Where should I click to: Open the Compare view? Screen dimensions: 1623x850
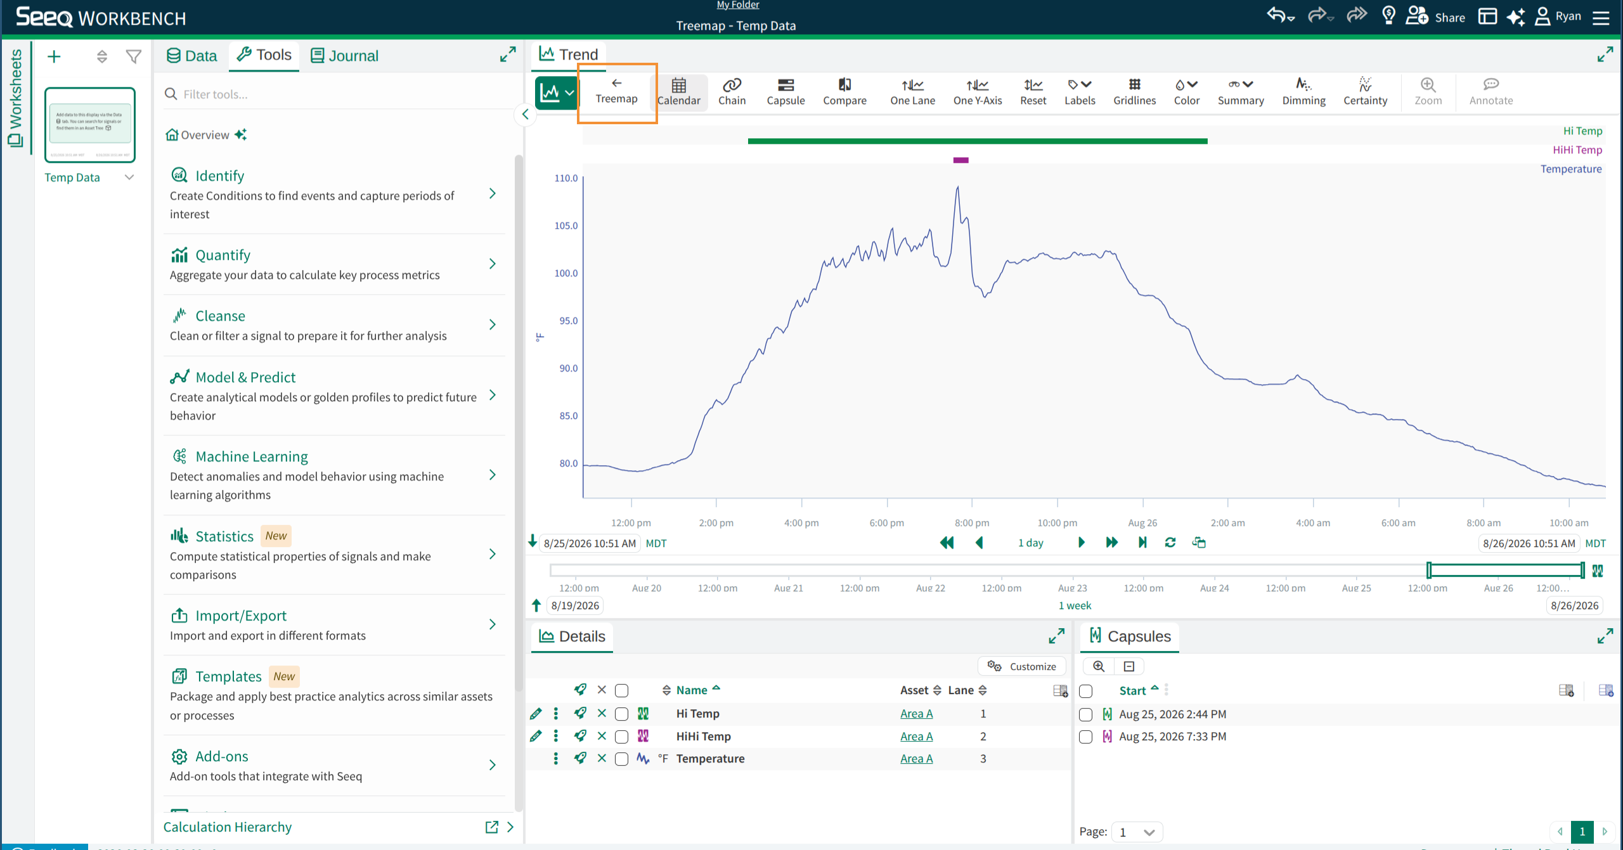coord(844,92)
